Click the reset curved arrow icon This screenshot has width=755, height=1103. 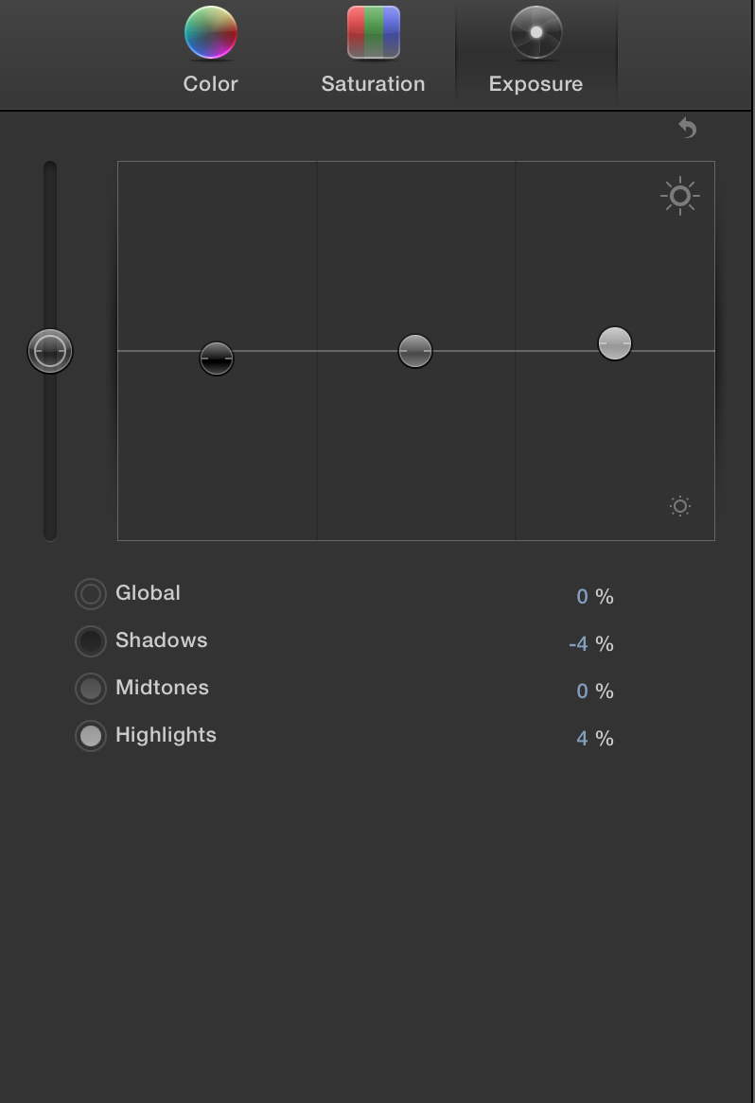tap(688, 128)
